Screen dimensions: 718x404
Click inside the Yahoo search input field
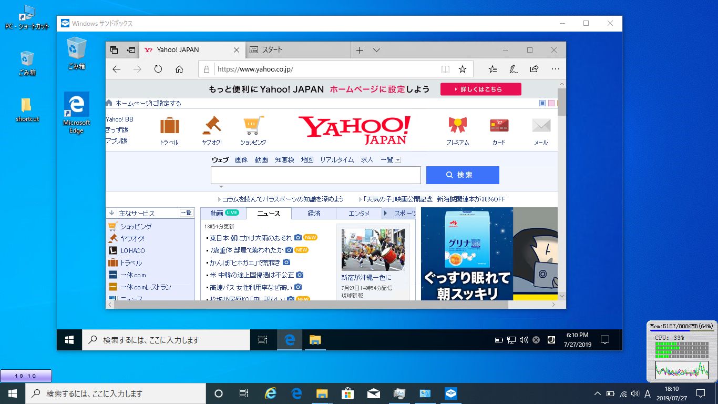point(315,175)
